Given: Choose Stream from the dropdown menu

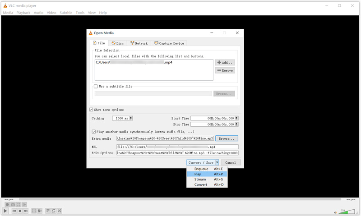Looking at the screenshot, I should [207, 179].
